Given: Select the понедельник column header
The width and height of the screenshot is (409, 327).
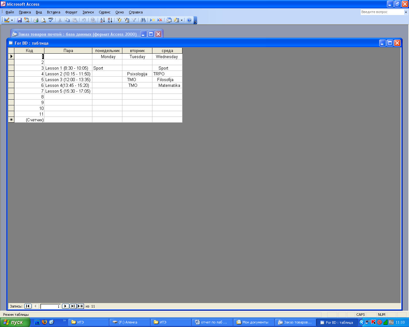Looking at the screenshot, I should 107,50.
